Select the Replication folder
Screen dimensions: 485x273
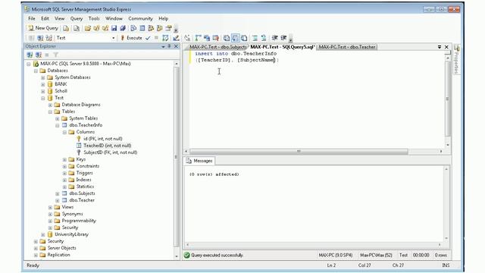[x=58, y=255]
